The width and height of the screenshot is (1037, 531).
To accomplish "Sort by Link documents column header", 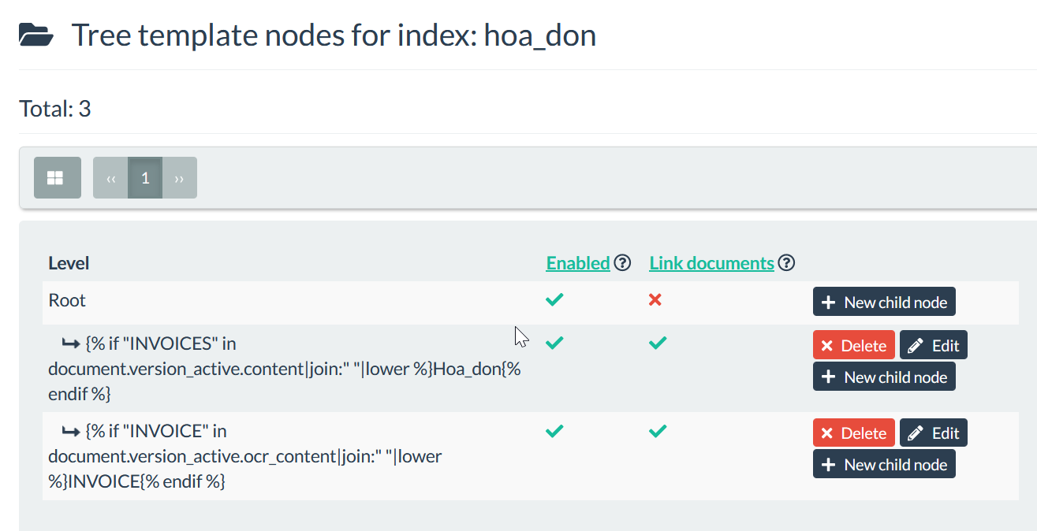I will coord(711,263).
